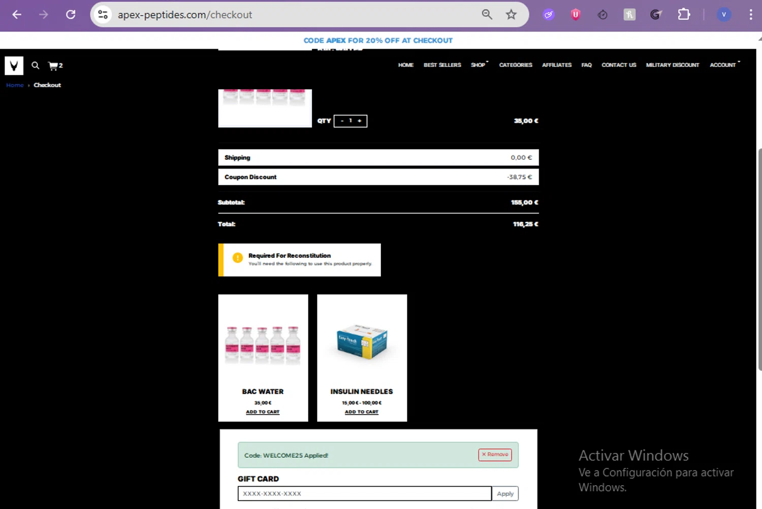Open the grey square extension icon
The height and width of the screenshot is (509, 762).
pos(629,15)
